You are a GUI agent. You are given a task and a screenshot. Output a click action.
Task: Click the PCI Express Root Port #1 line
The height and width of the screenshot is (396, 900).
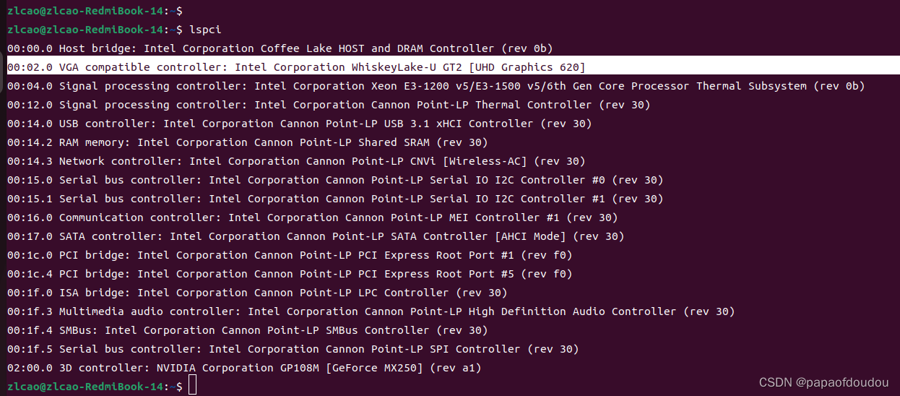coord(290,255)
